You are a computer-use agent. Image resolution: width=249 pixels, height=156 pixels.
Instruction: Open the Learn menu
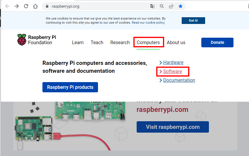click(78, 42)
